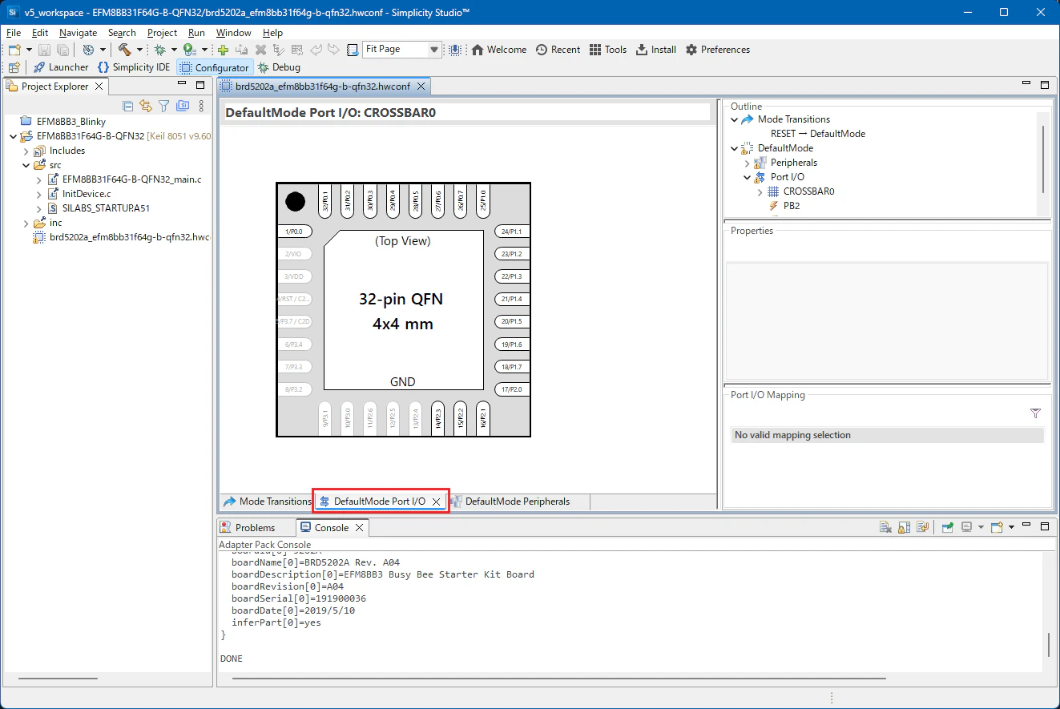The height and width of the screenshot is (709, 1060).
Task: Switch to the Mode Transitions tab
Action: [267, 502]
